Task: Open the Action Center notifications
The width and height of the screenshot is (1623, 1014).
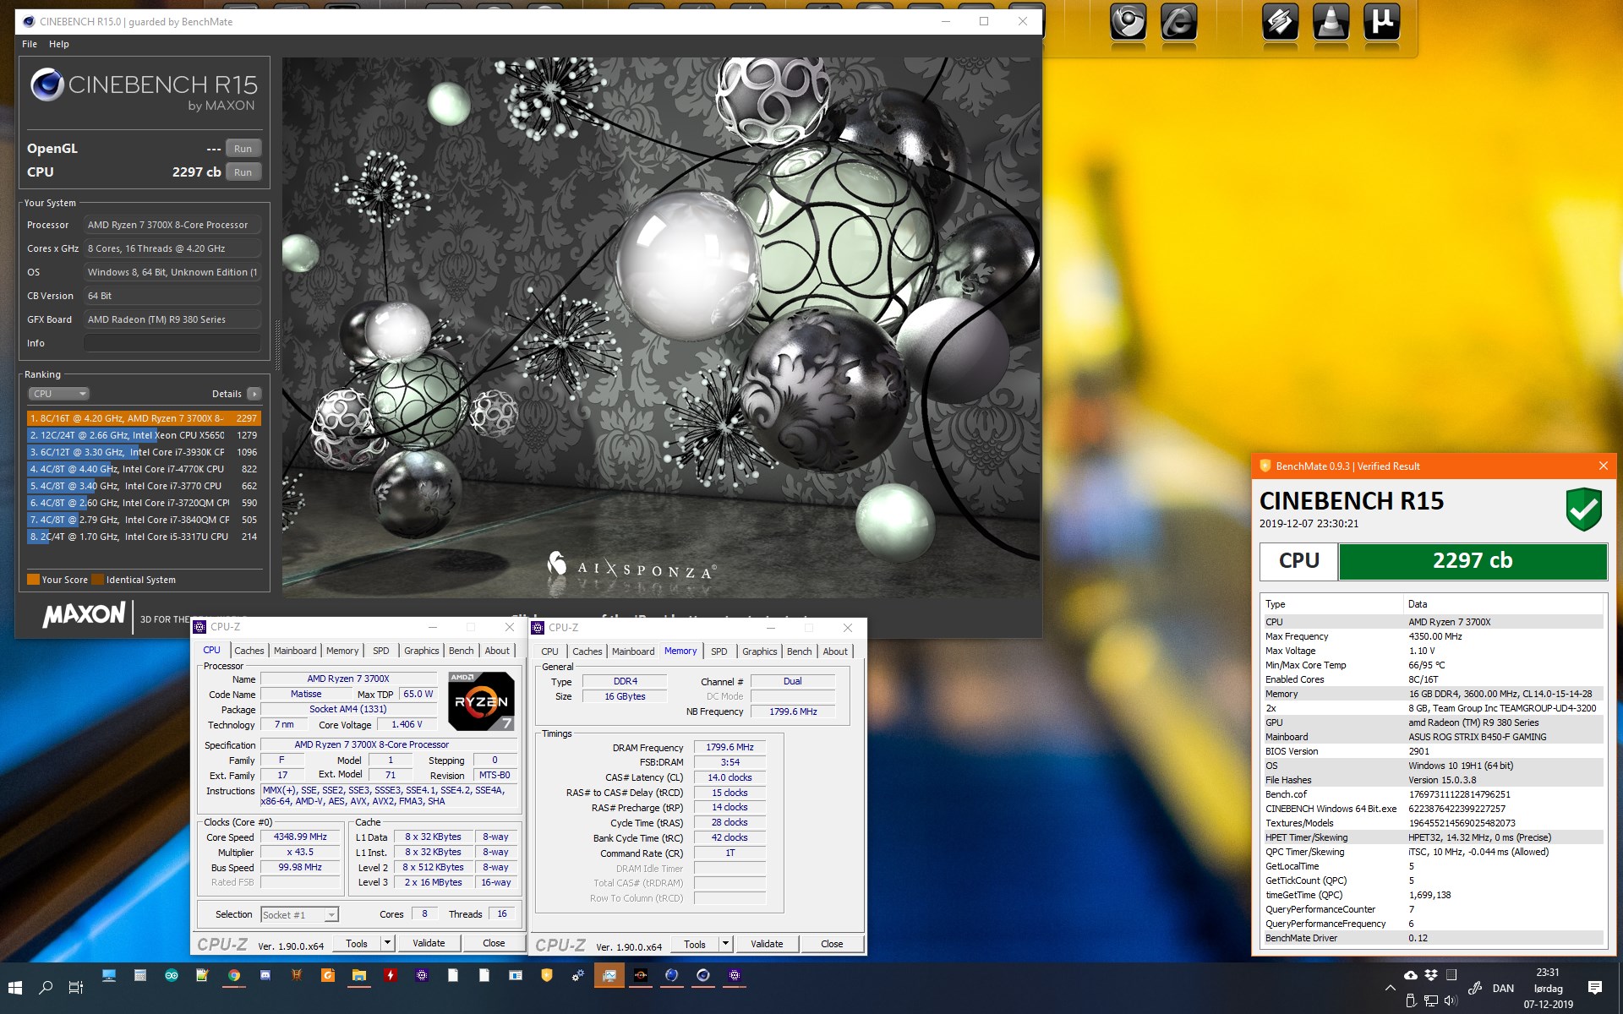Action: [x=1595, y=987]
